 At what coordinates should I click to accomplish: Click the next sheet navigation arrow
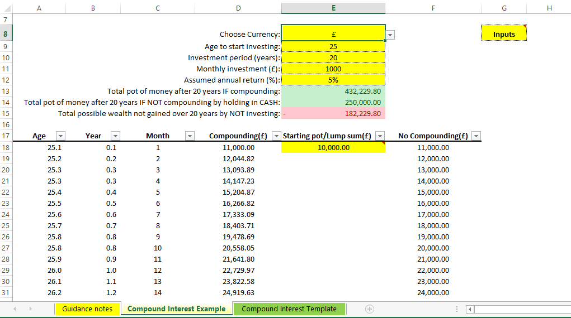(x=29, y=309)
